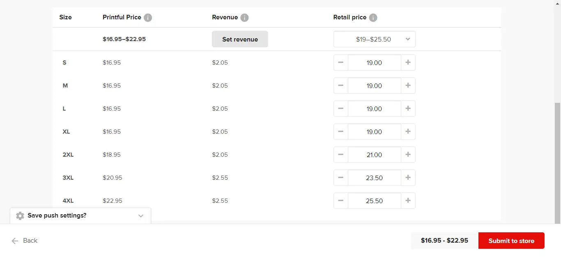Edit the 2XL retail price field
Image resolution: width=561 pixels, height=257 pixels.
coord(374,155)
